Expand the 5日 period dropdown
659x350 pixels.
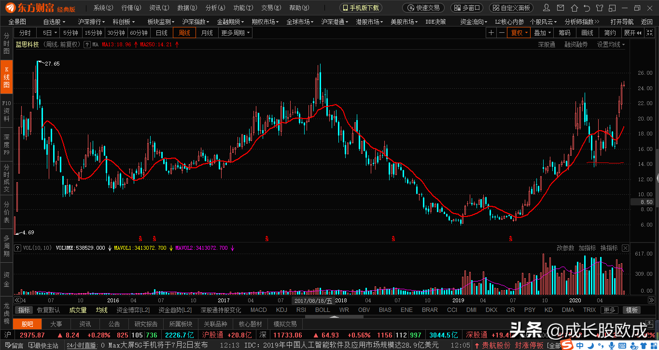pyautogui.click(x=56, y=33)
